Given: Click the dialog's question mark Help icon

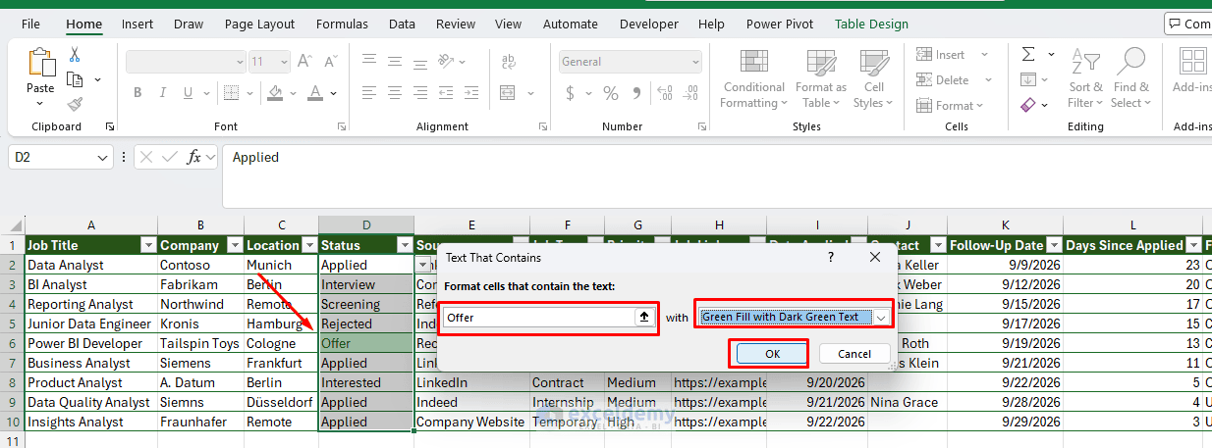Looking at the screenshot, I should pyautogui.click(x=831, y=257).
